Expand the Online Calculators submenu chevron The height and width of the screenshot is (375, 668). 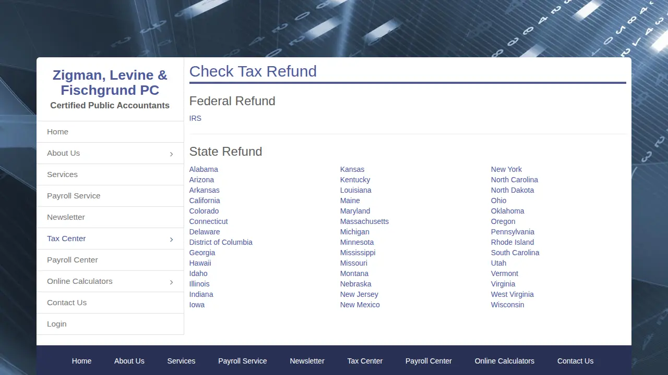coord(171,282)
